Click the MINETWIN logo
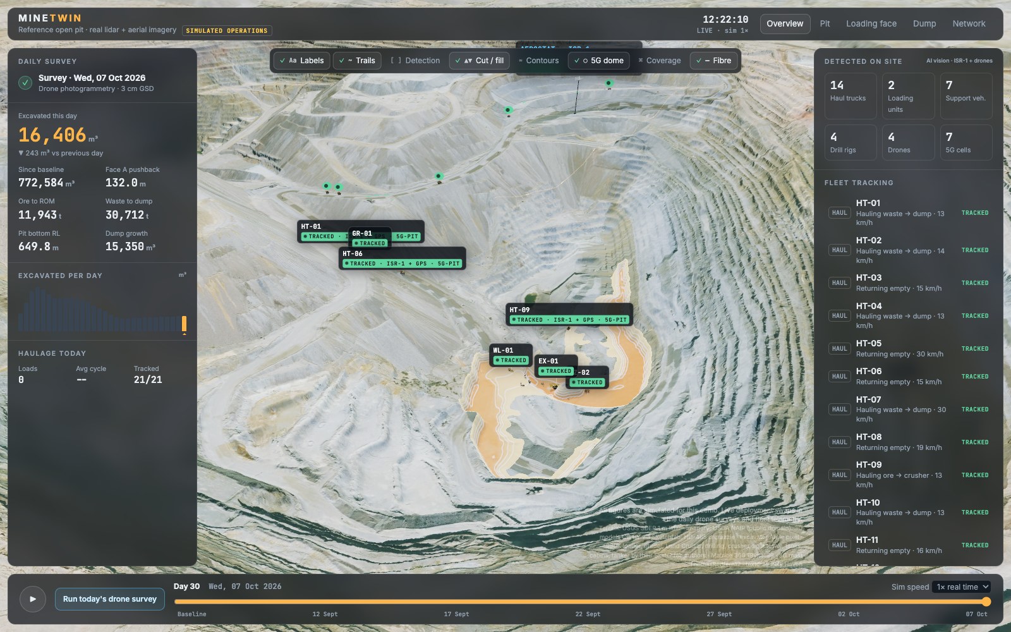1011x632 pixels. [50, 18]
